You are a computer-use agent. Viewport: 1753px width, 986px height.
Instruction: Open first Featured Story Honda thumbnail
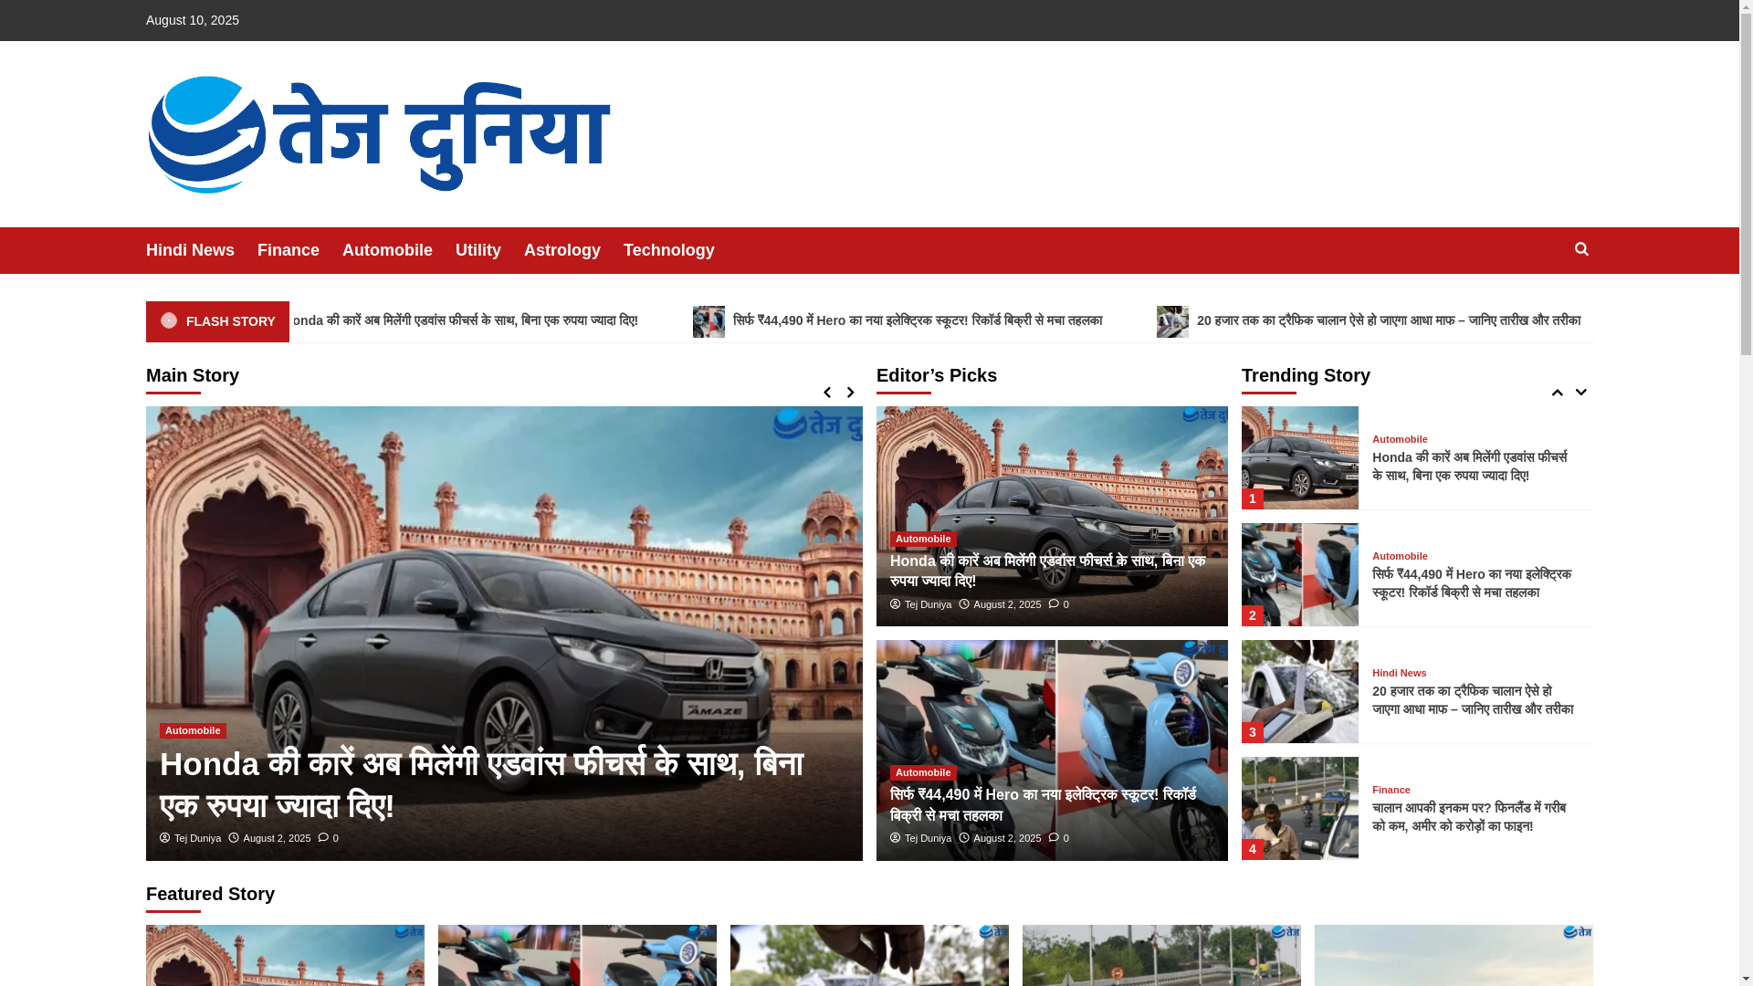285,955
